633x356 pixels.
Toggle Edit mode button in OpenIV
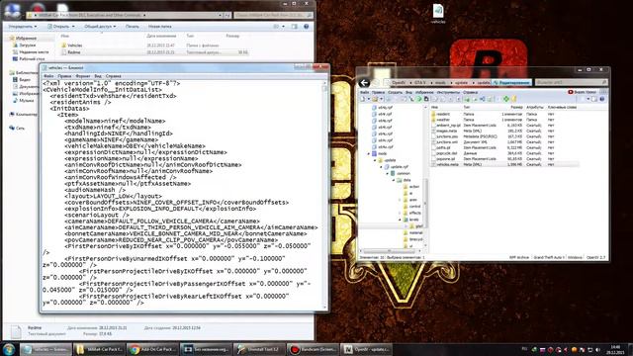[x=511, y=83]
